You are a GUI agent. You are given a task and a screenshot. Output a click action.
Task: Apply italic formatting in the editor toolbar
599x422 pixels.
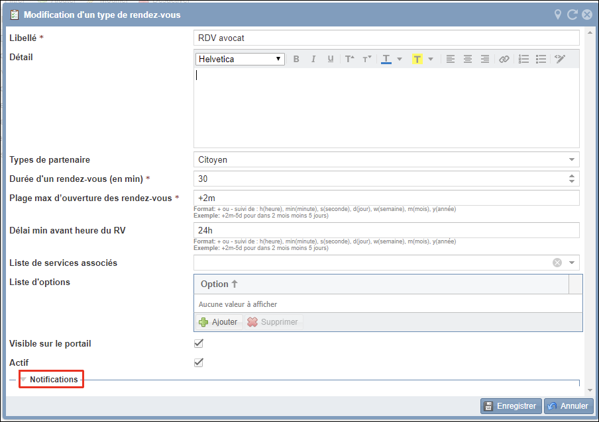click(x=313, y=59)
